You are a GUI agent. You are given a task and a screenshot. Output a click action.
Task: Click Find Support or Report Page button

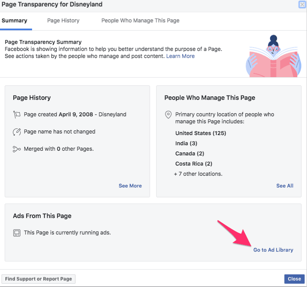(38, 279)
